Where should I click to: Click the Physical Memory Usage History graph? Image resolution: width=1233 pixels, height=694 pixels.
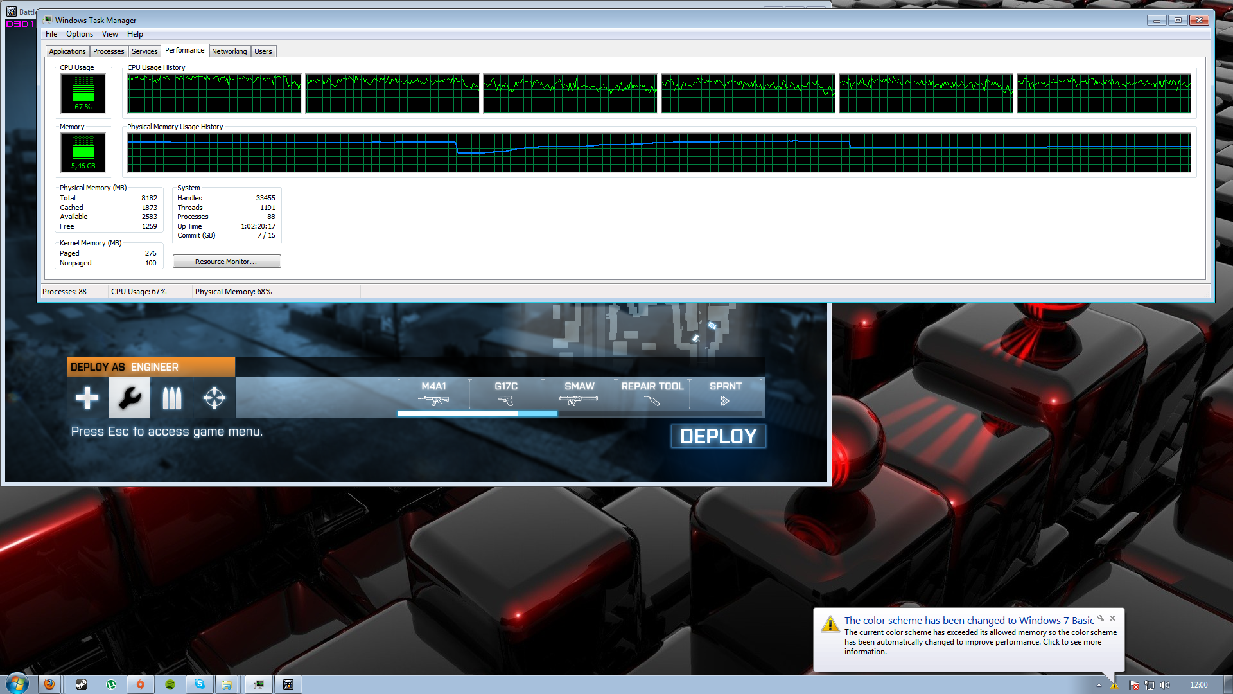(659, 153)
